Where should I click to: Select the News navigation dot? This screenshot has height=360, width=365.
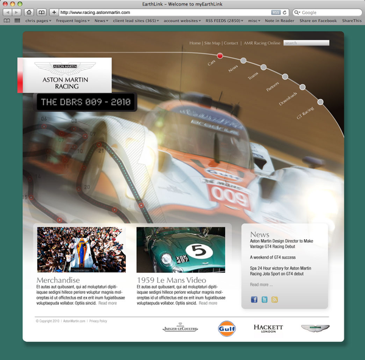point(243,61)
